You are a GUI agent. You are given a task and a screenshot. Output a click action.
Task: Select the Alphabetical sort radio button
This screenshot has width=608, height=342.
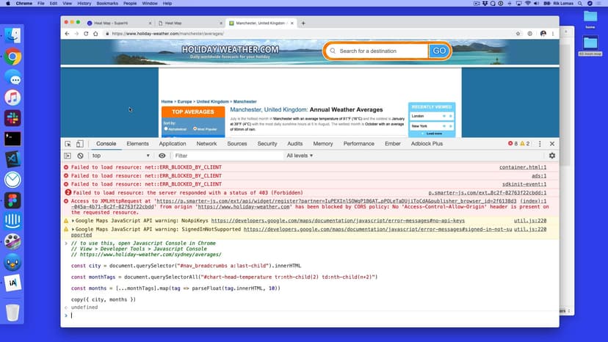coord(166,128)
